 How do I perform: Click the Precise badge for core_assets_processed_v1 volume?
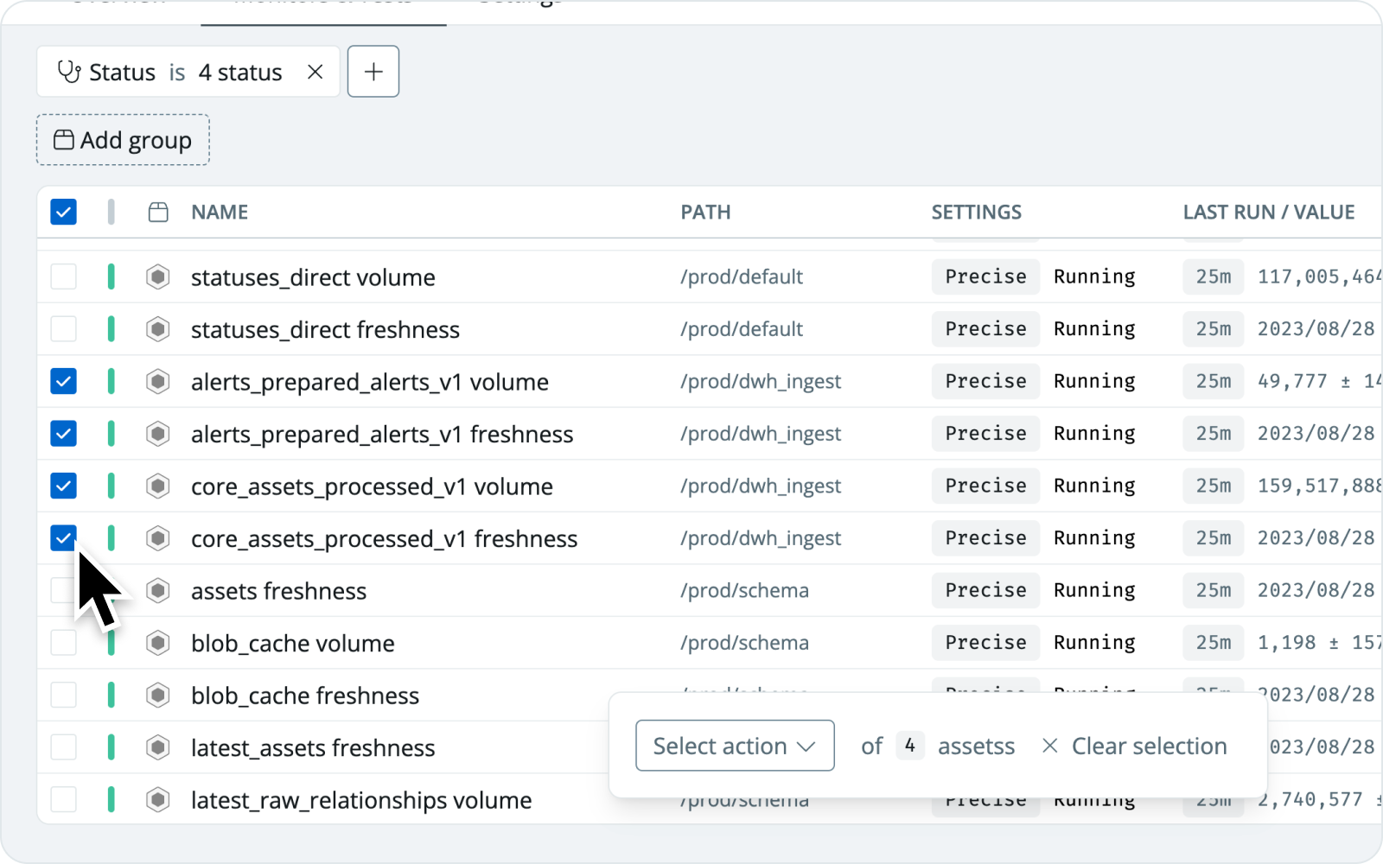985,486
